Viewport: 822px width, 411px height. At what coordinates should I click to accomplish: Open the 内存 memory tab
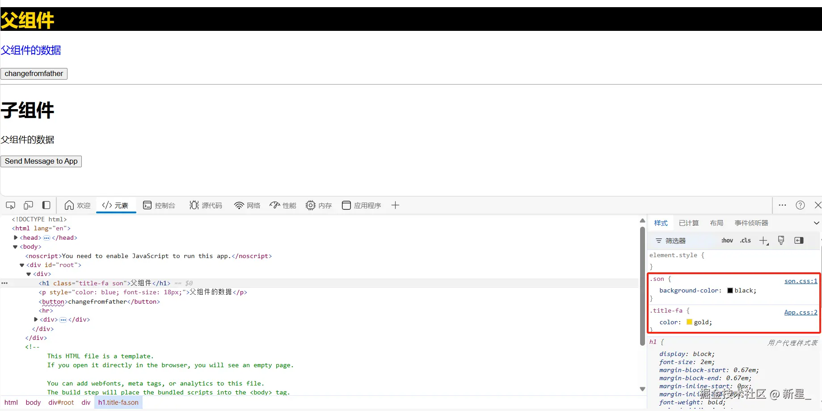click(x=319, y=205)
